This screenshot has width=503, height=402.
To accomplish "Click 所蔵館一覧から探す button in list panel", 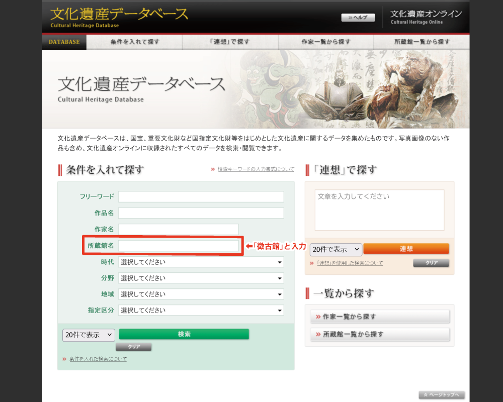I will 380,334.
